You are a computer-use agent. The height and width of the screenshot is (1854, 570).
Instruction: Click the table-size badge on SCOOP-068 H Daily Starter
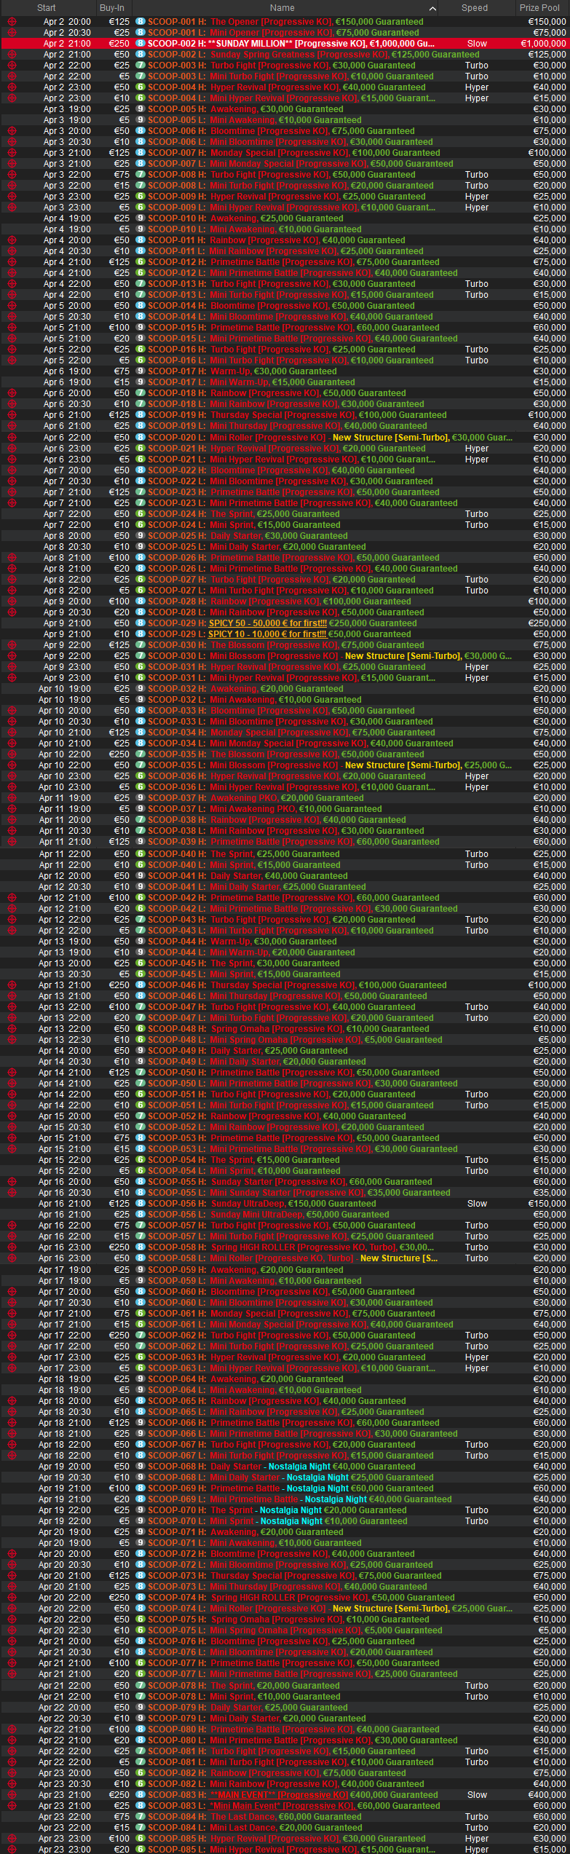(140, 1467)
